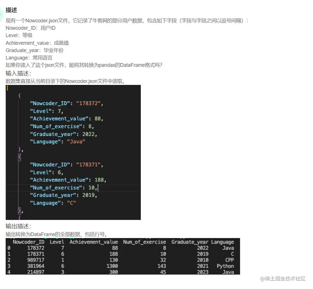313x289 pixels.
Task: Click the yellow opening square bracket in the code
Action: click(7, 88)
